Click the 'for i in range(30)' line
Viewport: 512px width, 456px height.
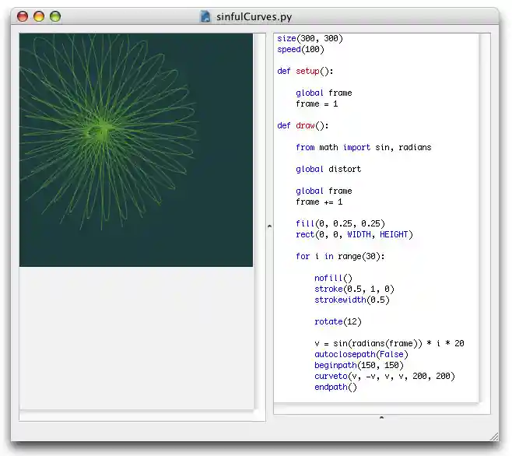pyautogui.click(x=340, y=256)
